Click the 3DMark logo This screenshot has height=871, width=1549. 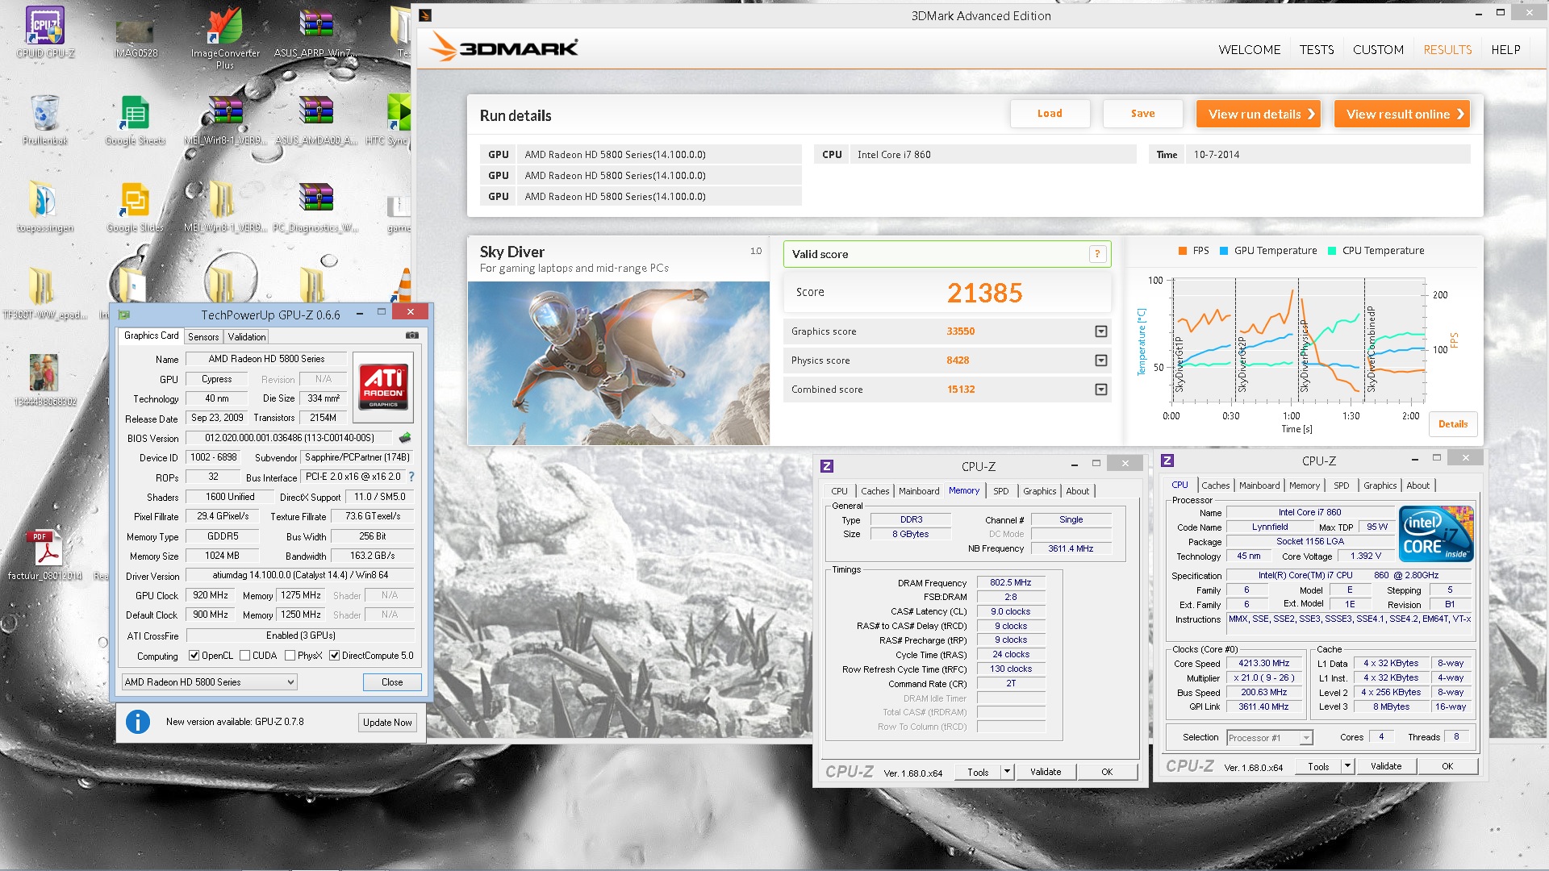coord(503,48)
